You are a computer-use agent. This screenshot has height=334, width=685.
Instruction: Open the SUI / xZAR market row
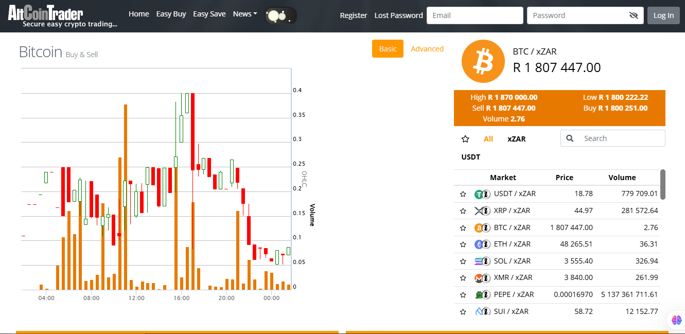pyautogui.click(x=557, y=312)
